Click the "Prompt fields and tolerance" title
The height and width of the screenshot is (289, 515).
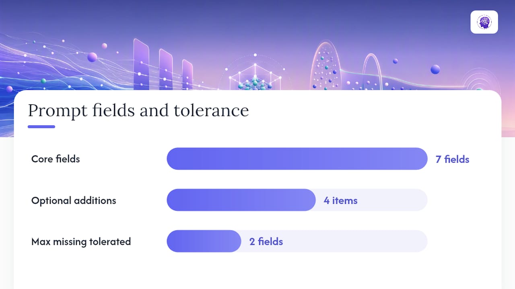pos(138,110)
